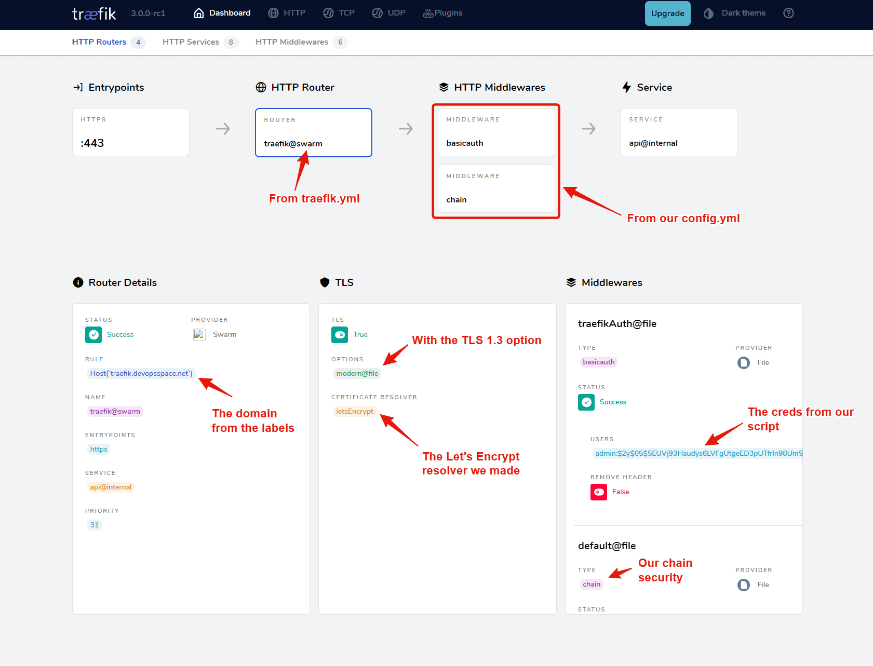Click the default@file middleware title

[607, 546]
